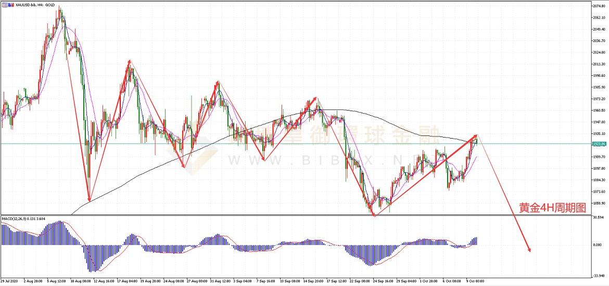Click the red arrow tip at the August 12 low

pos(90,200)
